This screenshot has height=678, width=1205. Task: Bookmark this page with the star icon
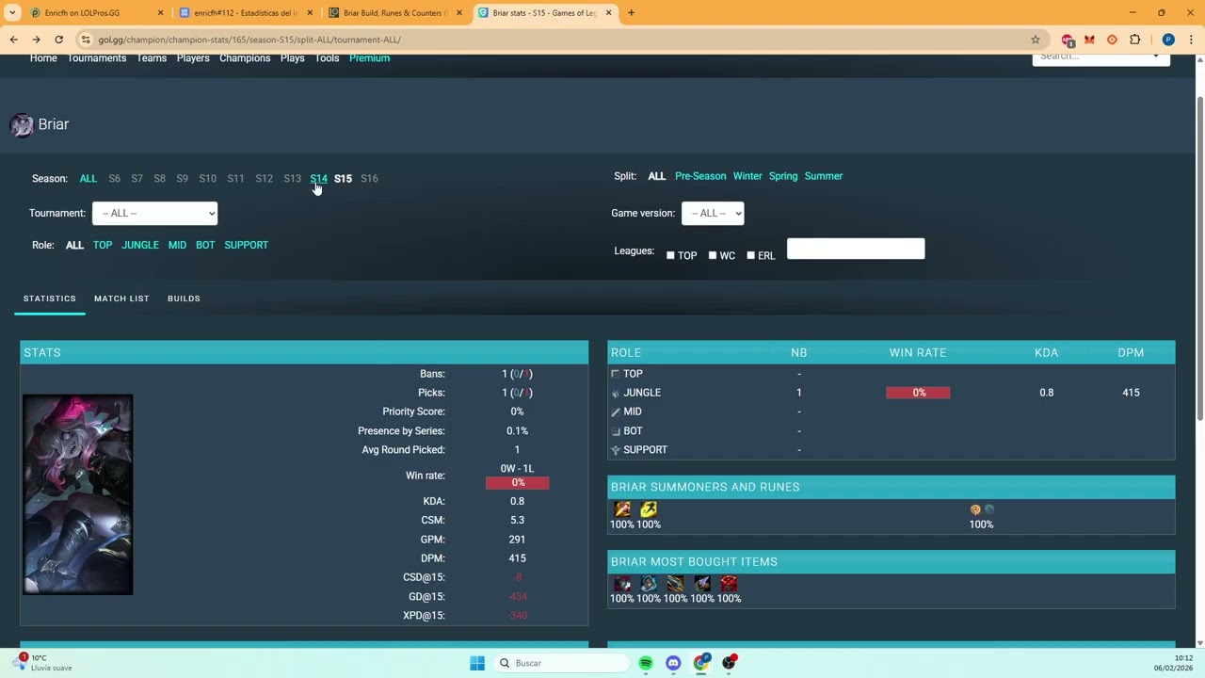pos(1036,40)
